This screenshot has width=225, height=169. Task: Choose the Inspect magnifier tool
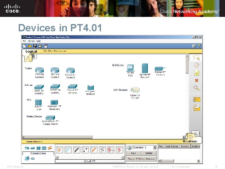[x=197, y=88]
